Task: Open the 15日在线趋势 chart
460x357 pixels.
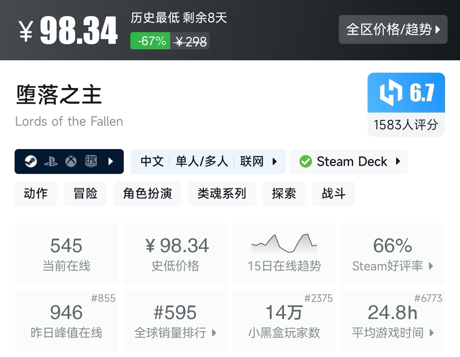Action: coord(284,254)
